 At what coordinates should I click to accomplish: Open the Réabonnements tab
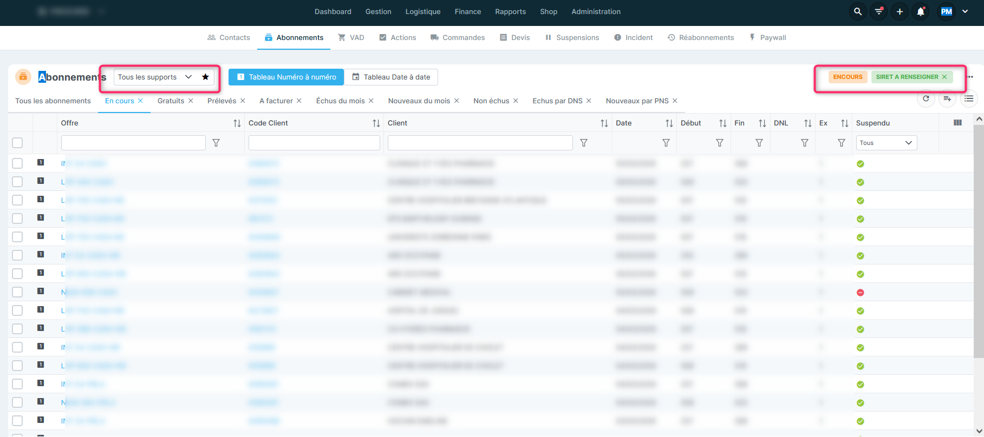coord(701,37)
